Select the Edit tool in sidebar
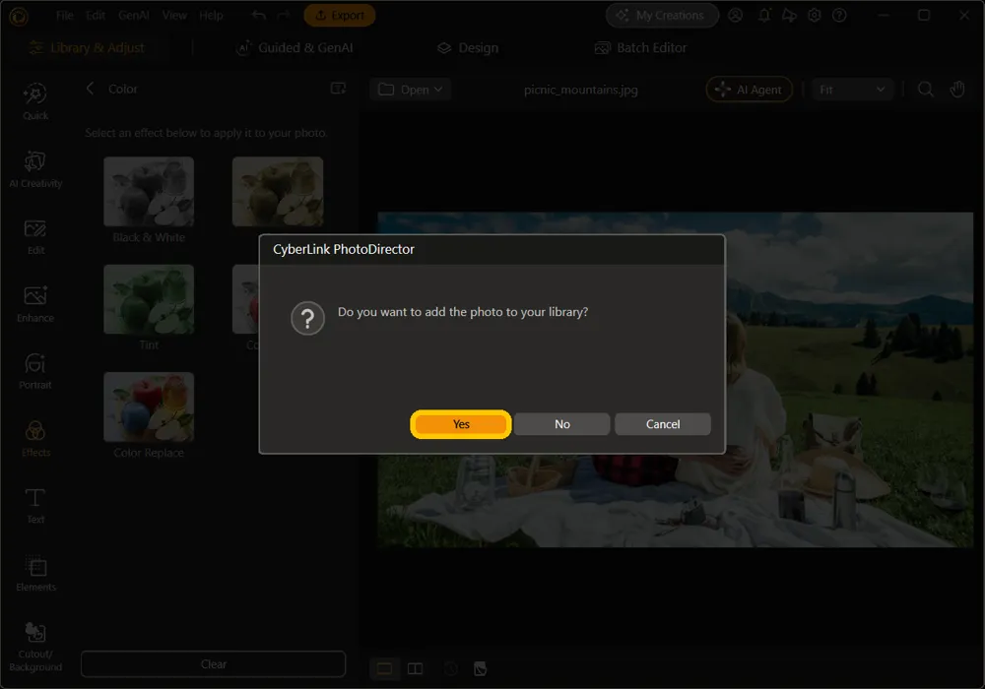The width and height of the screenshot is (985, 689). [35, 237]
